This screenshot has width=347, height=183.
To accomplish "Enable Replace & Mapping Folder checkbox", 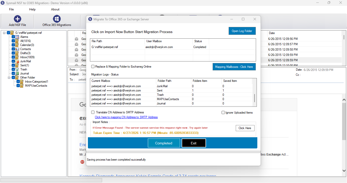I will [93, 67].
